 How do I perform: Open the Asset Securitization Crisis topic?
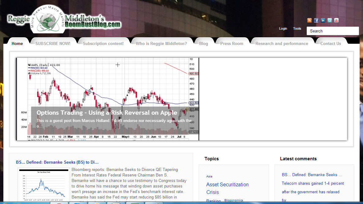point(227,188)
